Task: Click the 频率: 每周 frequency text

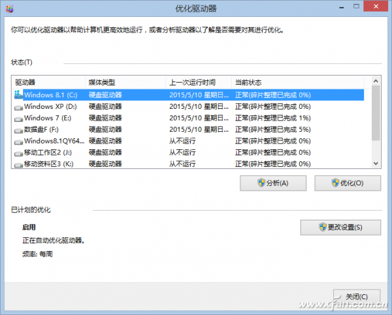Action: point(37,254)
